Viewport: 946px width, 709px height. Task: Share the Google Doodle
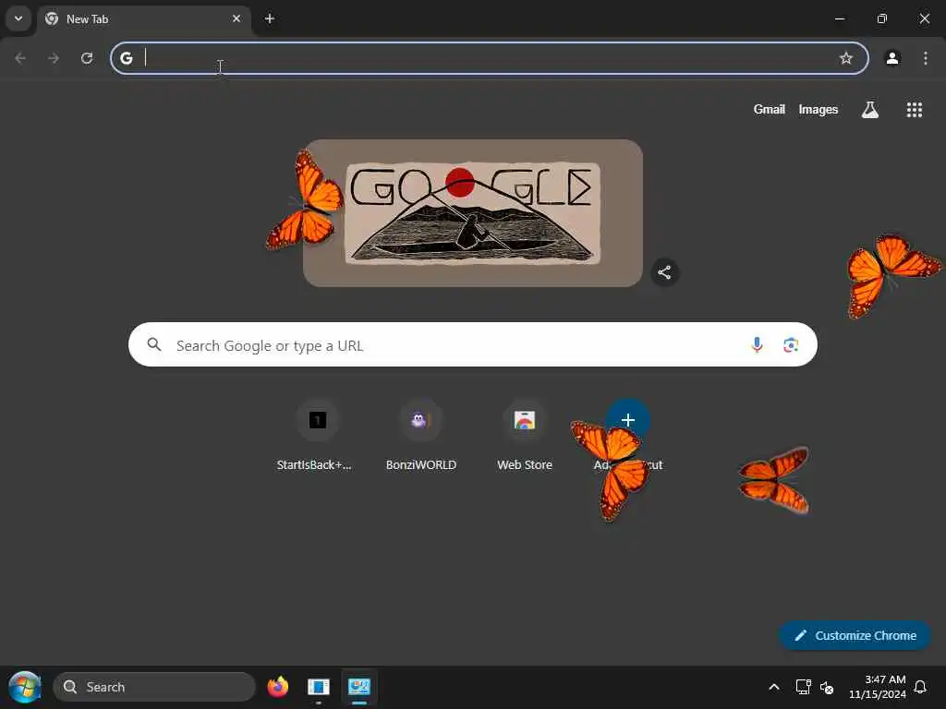664,272
